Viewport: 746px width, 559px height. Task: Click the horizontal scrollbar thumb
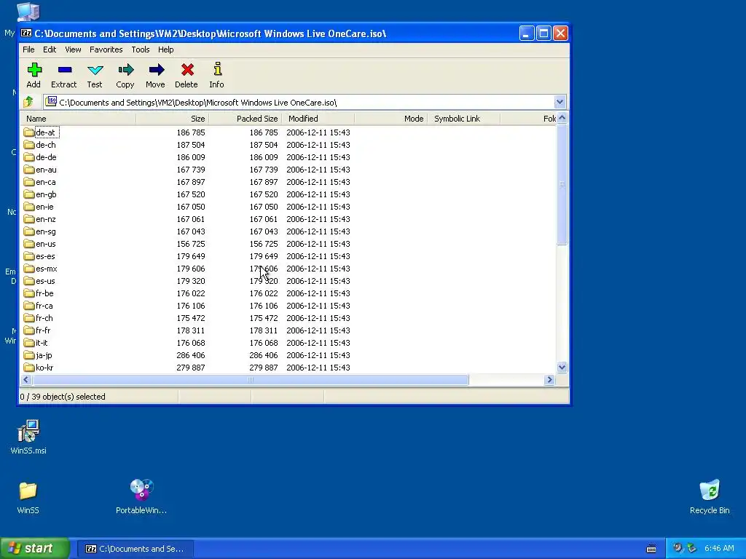tap(251, 379)
